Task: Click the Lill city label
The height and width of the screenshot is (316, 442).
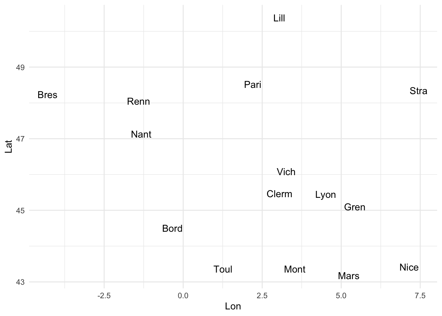Action: (279, 18)
